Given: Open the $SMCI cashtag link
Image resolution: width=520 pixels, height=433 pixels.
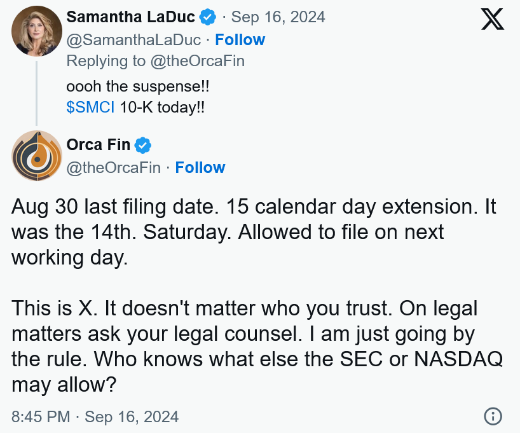Looking at the screenshot, I should coord(90,107).
